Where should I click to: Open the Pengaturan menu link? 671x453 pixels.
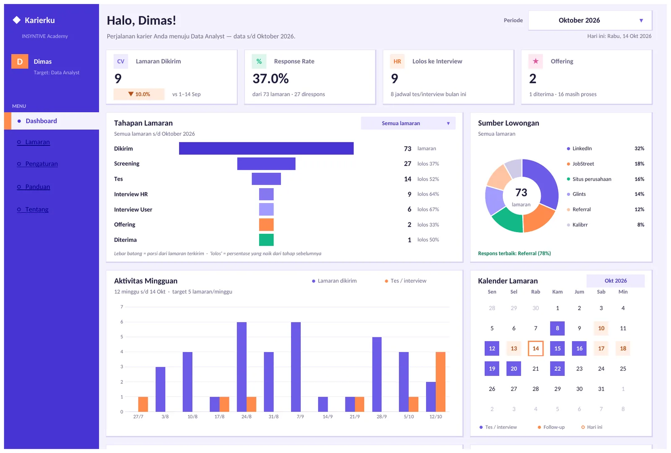[x=37, y=164]
